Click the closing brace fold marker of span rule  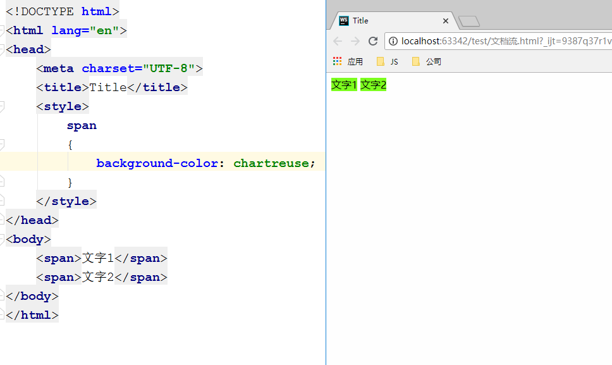(1, 182)
